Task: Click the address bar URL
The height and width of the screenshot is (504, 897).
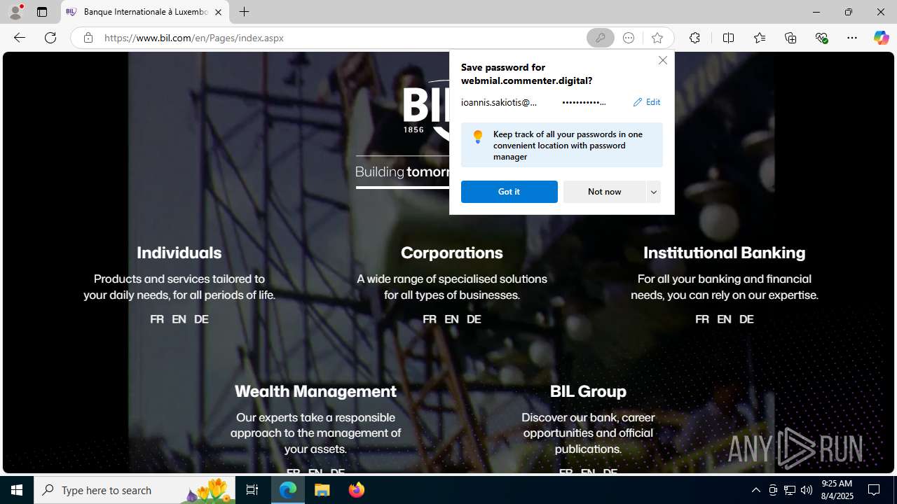Action: [x=193, y=38]
